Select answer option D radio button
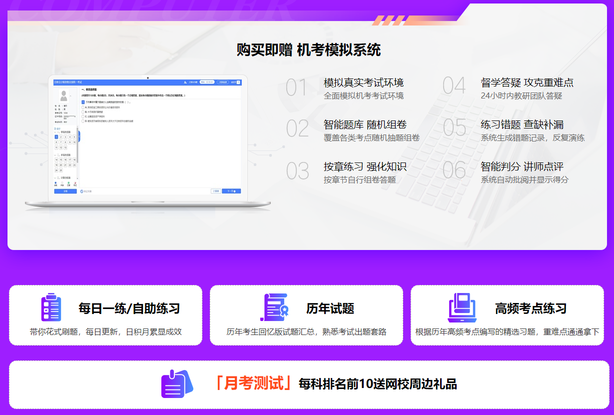614x415 pixels. 82,120
